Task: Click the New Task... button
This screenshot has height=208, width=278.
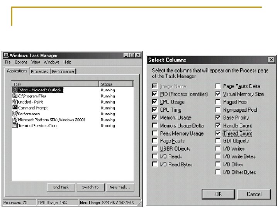Action: click(120, 187)
